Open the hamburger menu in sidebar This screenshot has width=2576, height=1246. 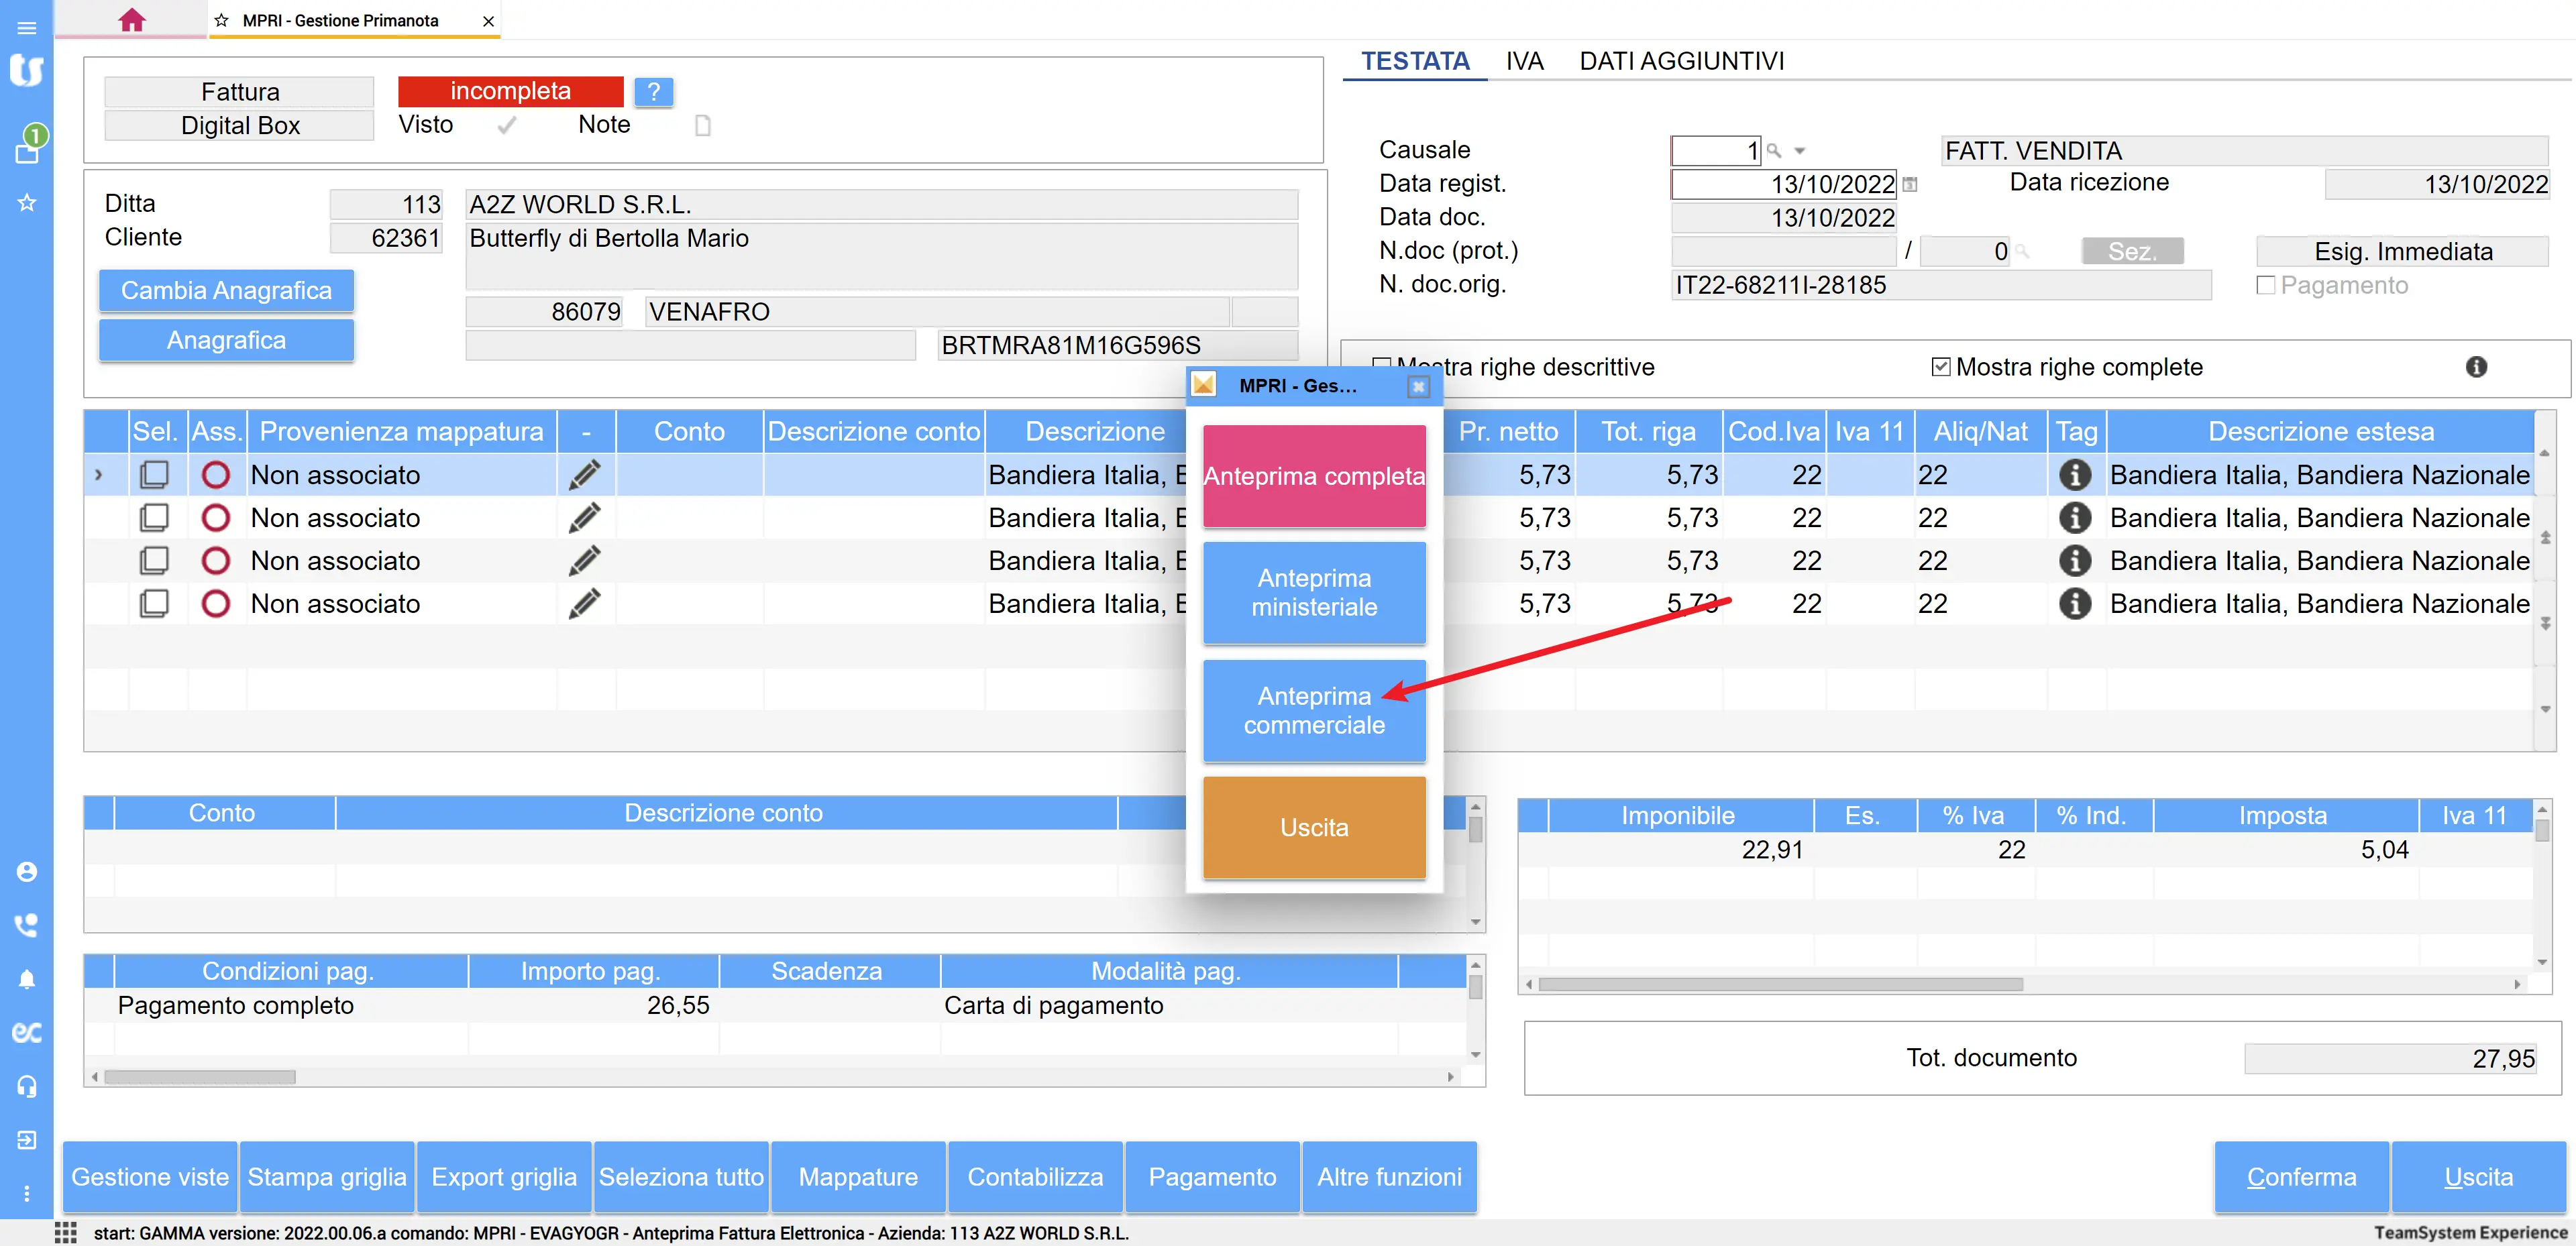pos(27,28)
